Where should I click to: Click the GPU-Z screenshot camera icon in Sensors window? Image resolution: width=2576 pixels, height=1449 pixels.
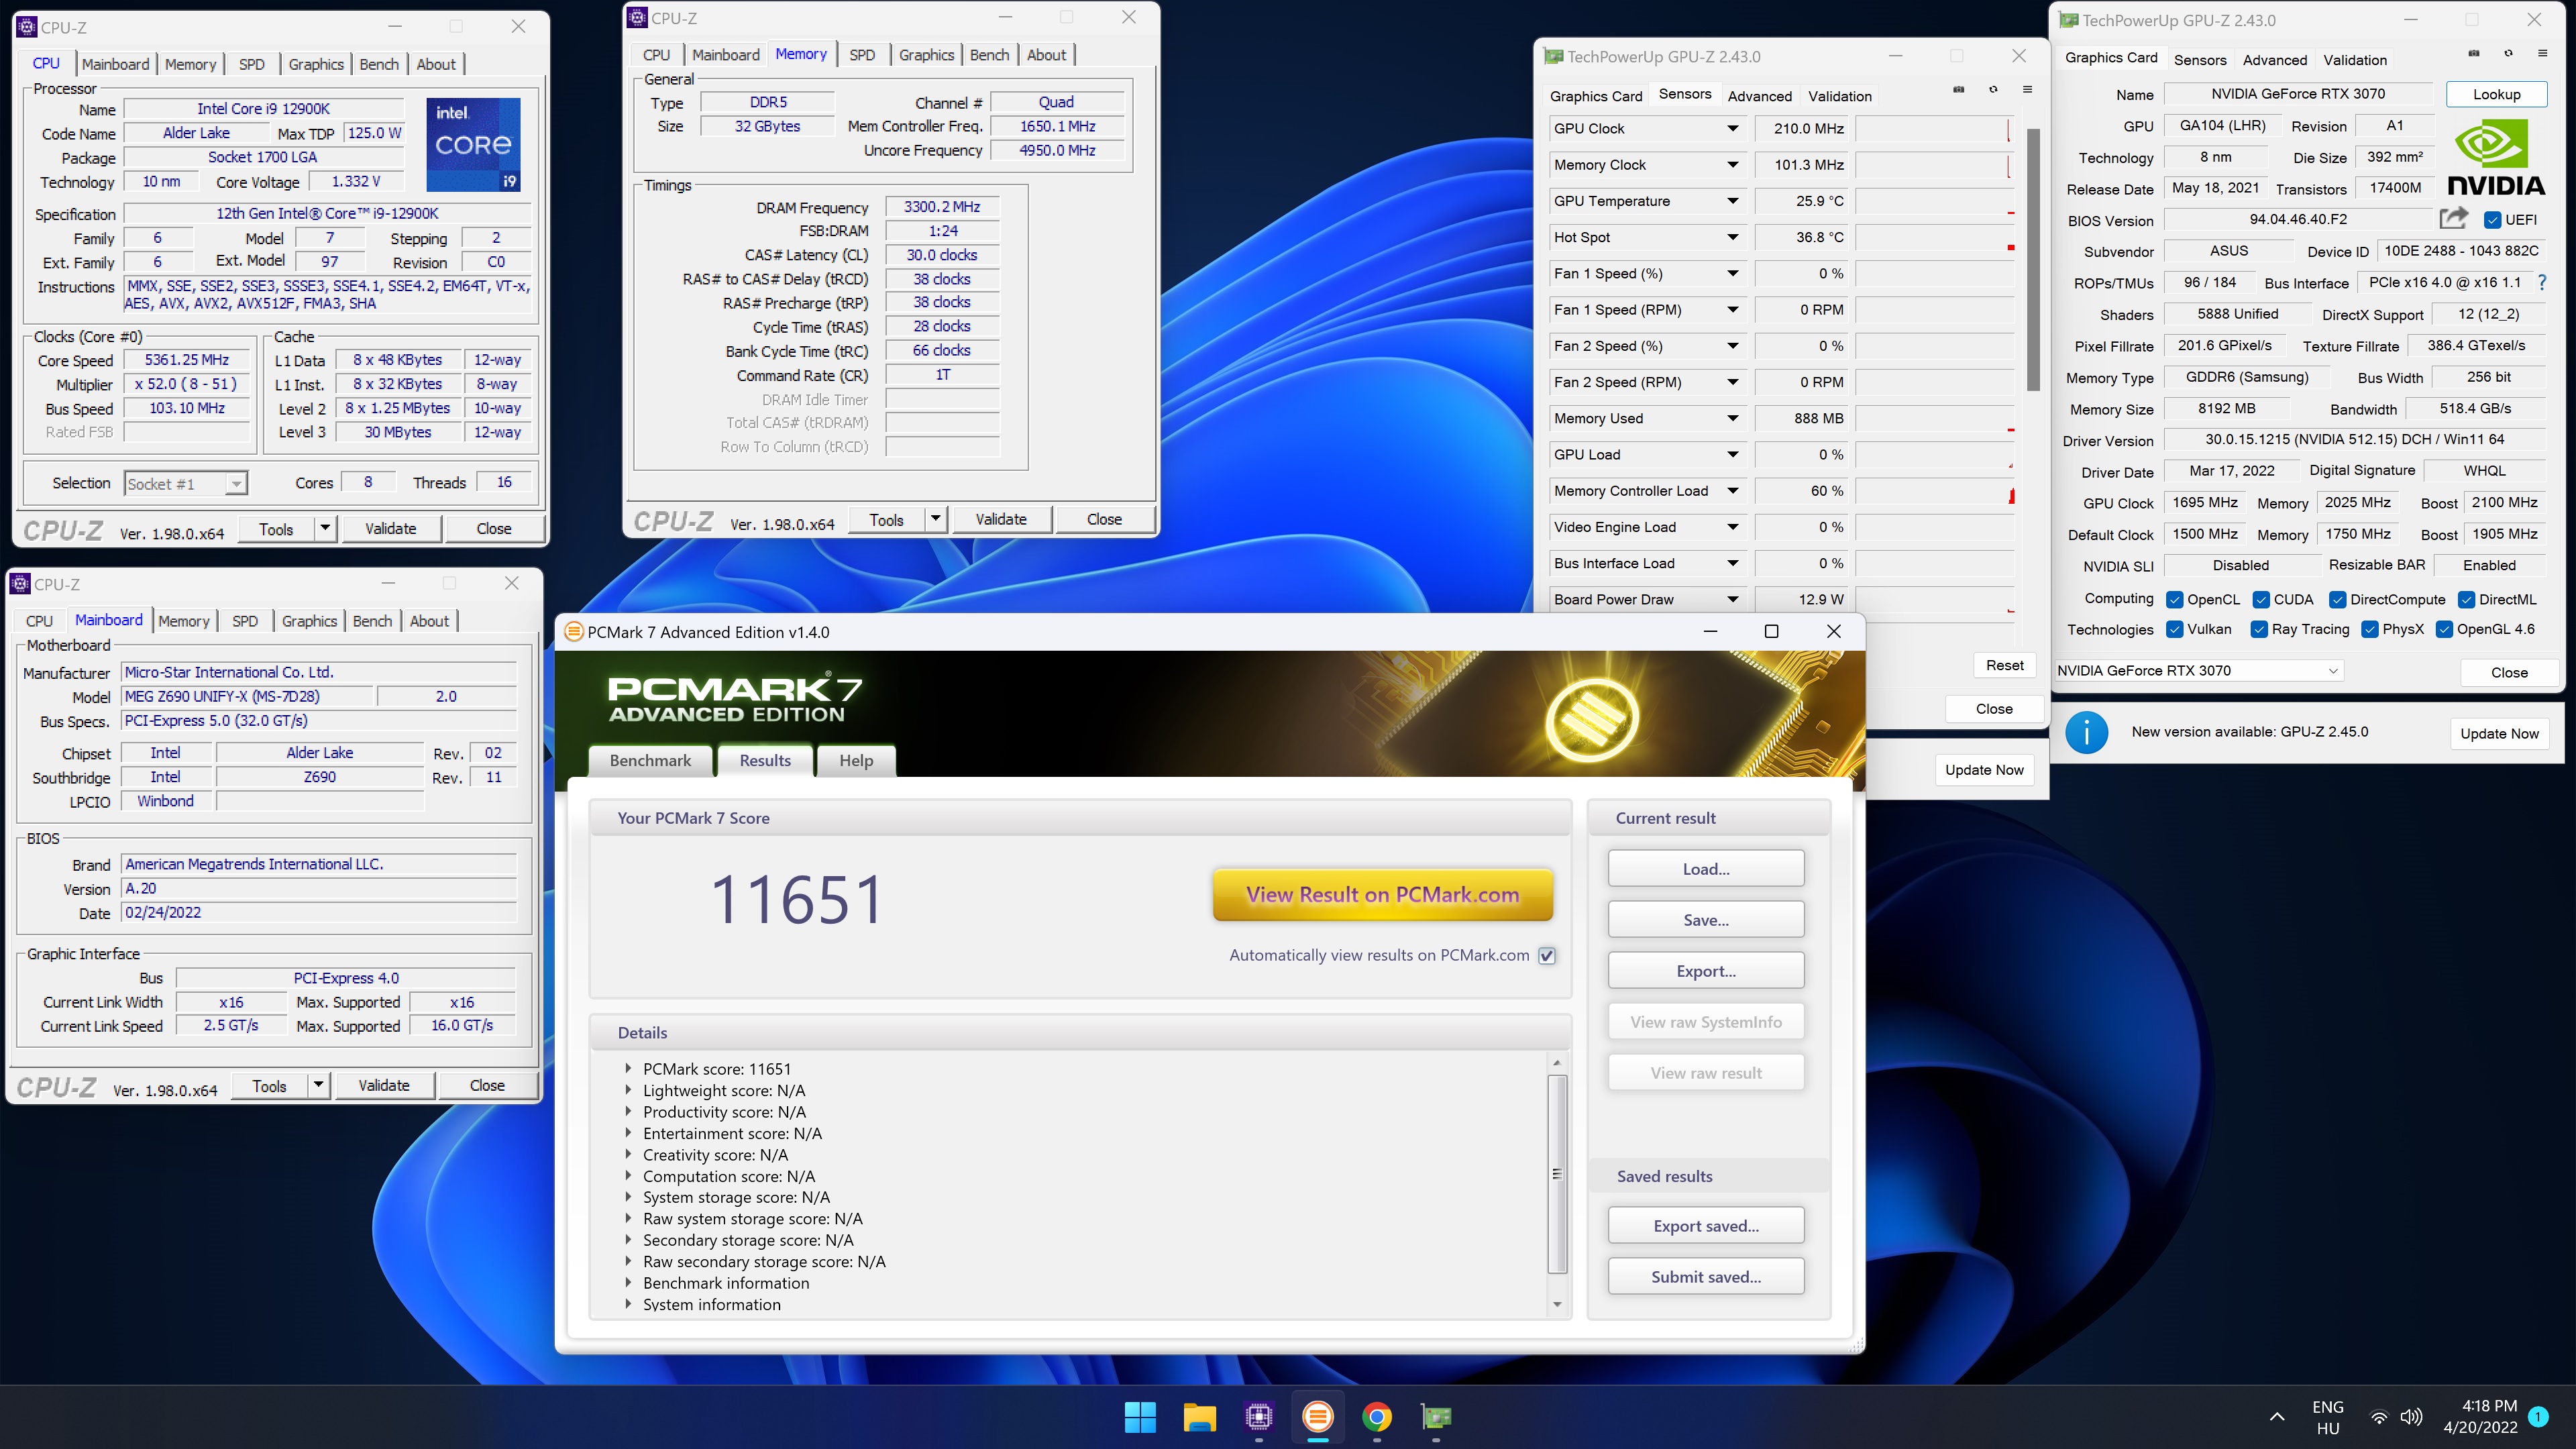click(1959, 90)
